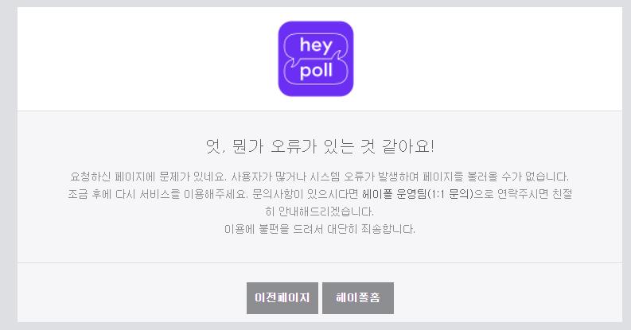
Task: Click the text "조금 후에 다시 서비스를 이용해주세요"
Action: [158, 194]
